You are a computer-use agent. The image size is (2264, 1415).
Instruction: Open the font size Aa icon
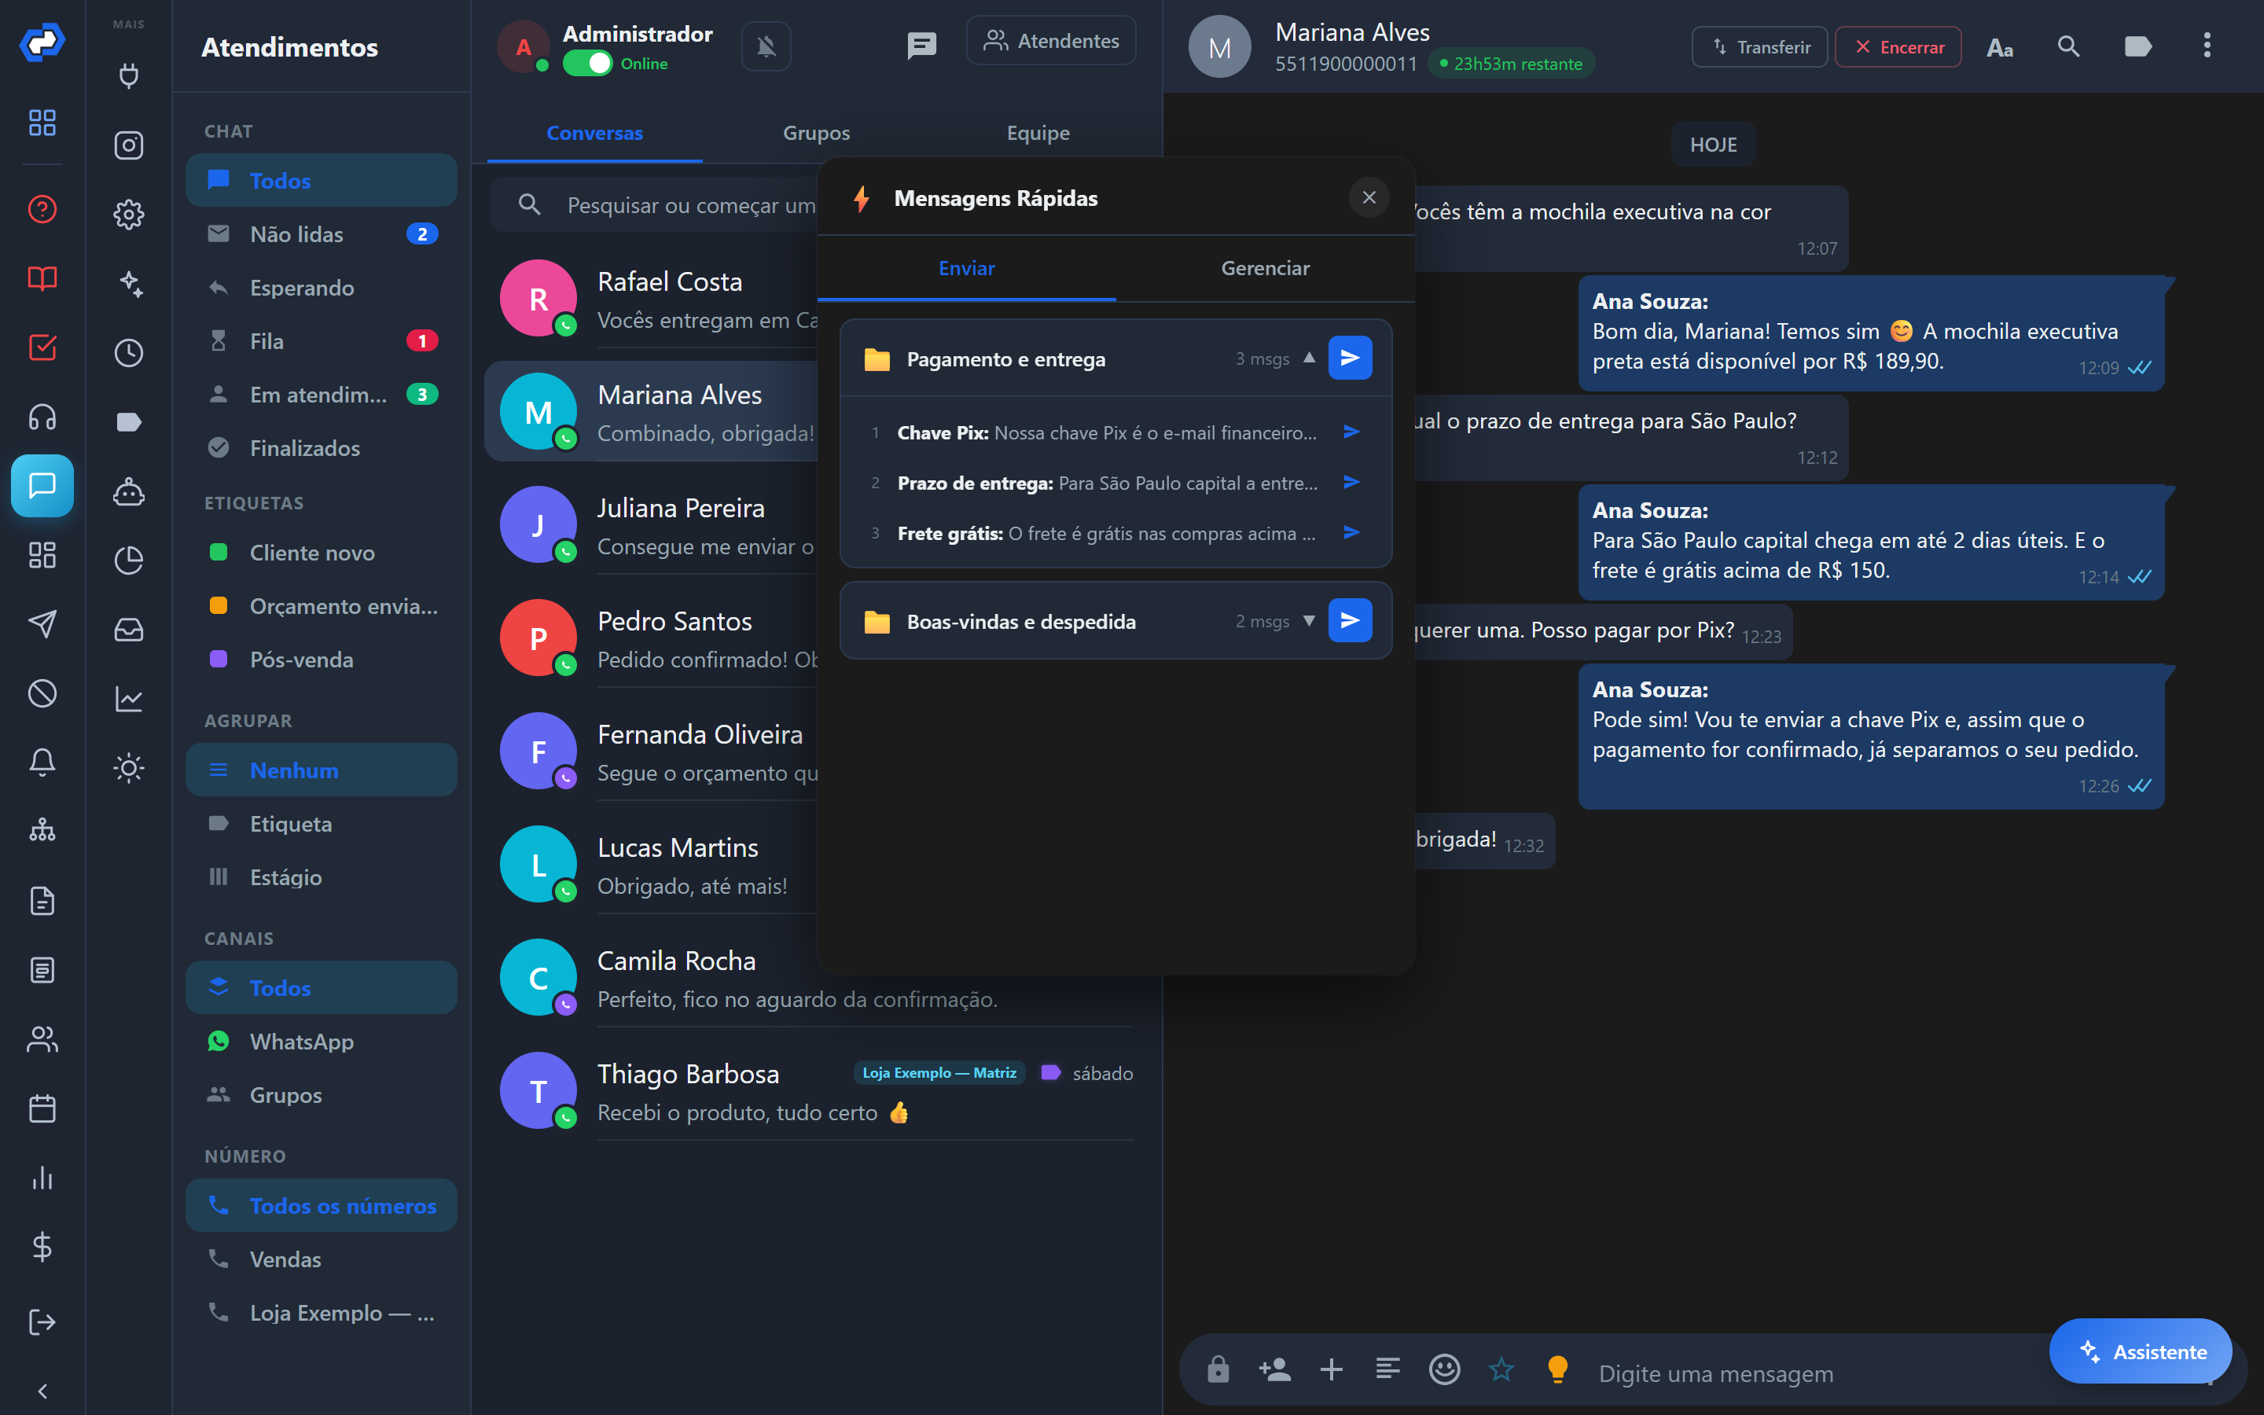[x=1999, y=47]
